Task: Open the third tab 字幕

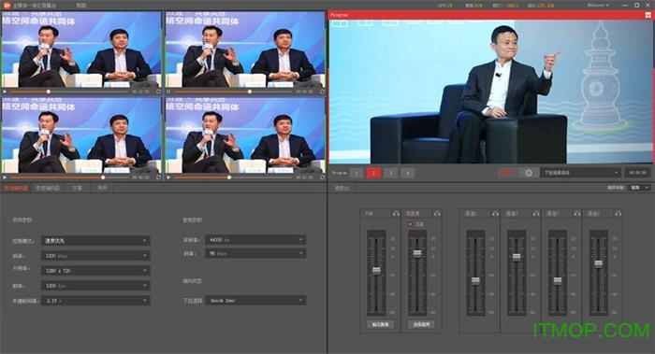Action: click(x=77, y=188)
